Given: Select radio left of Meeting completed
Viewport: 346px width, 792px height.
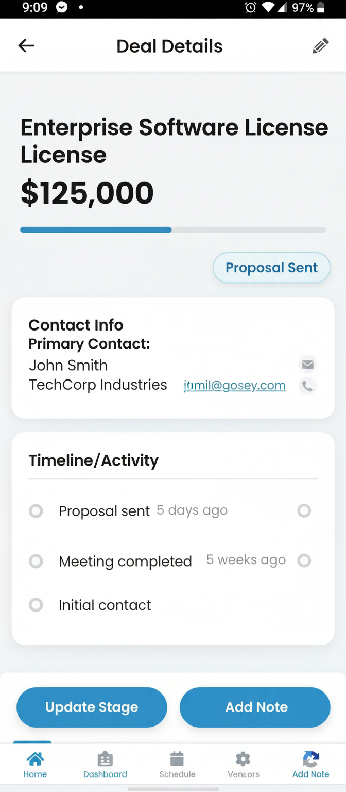Looking at the screenshot, I should click(x=36, y=561).
